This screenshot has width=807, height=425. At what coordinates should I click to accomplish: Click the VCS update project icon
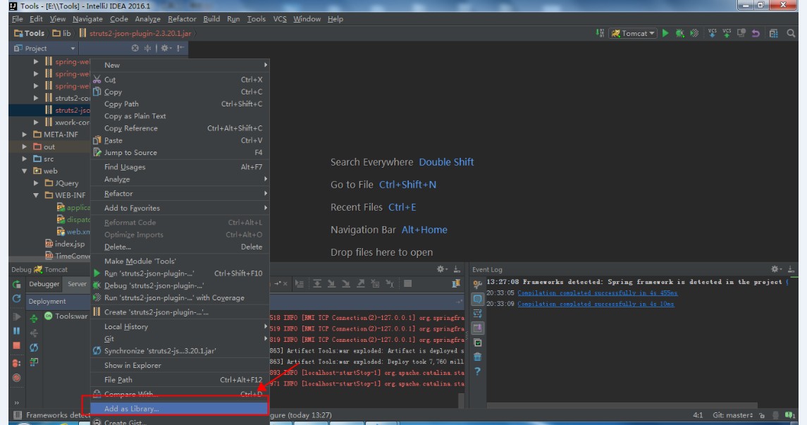[713, 33]
